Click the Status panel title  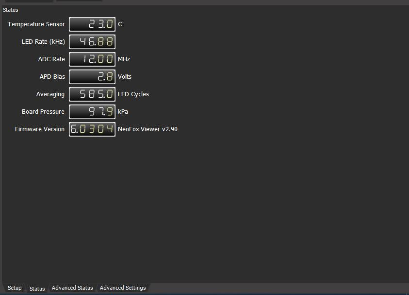tap(11, 10)
